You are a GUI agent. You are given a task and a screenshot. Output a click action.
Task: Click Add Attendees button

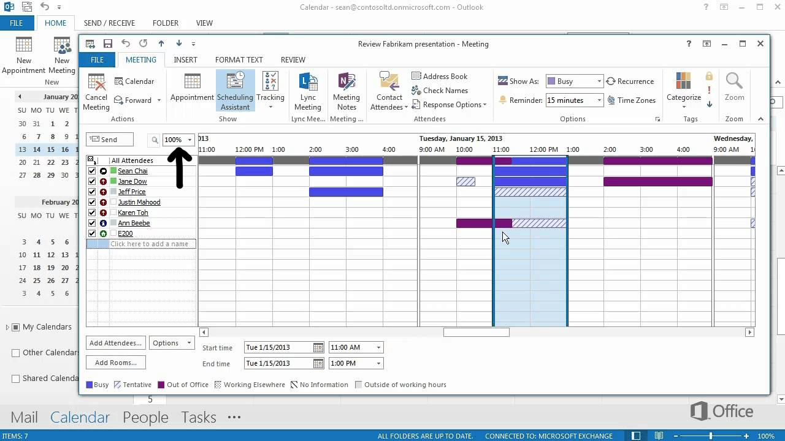(x=115, y=343)
